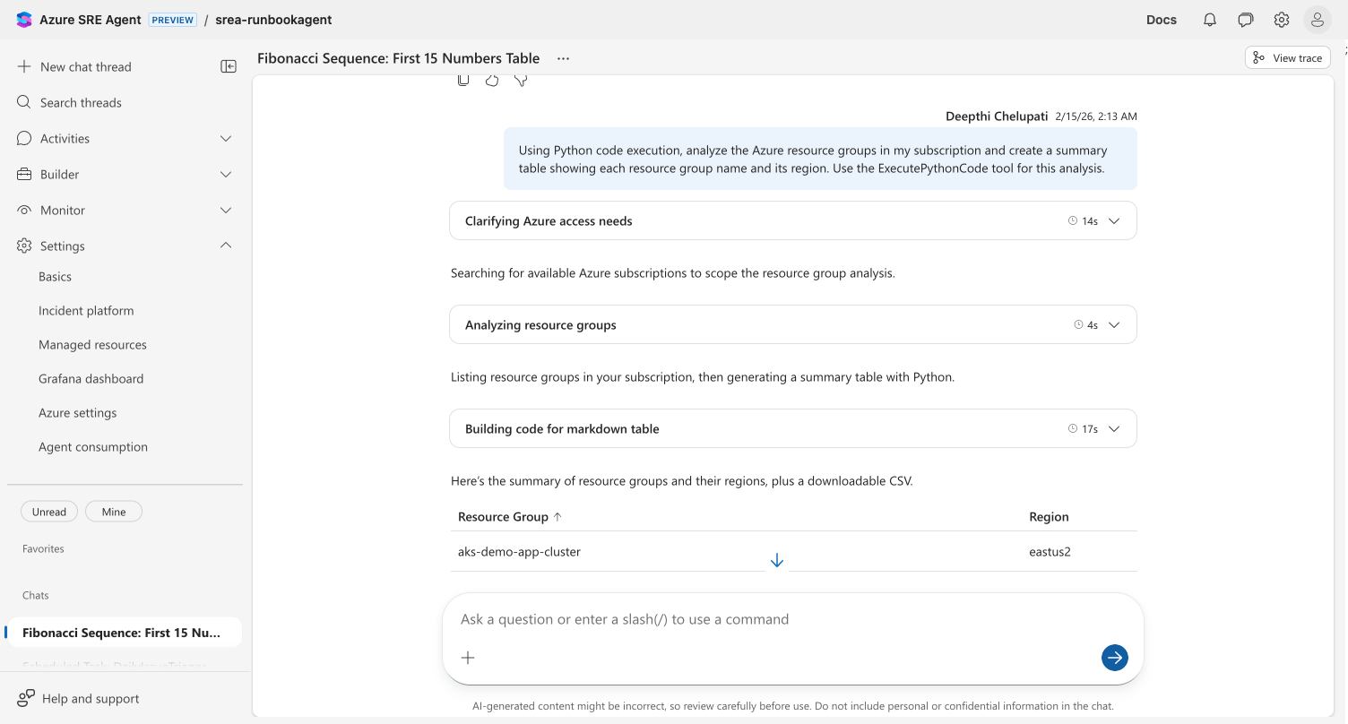Click the Activities chat bubble icon

pos(24,138)
